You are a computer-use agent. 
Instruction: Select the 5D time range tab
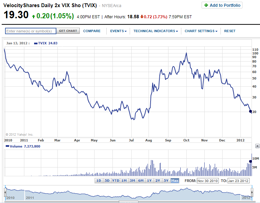[x=107, y=181]
